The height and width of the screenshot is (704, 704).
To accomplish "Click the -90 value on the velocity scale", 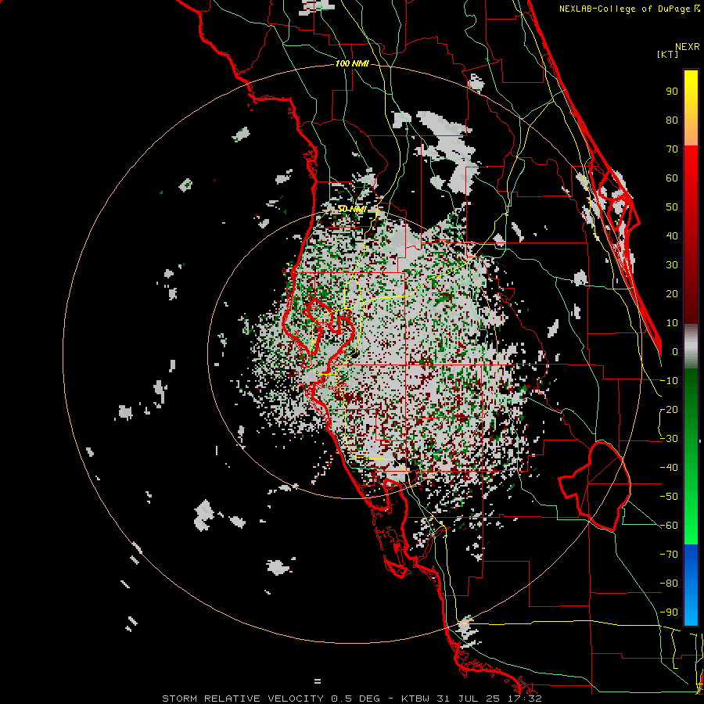I will point(669,612).
